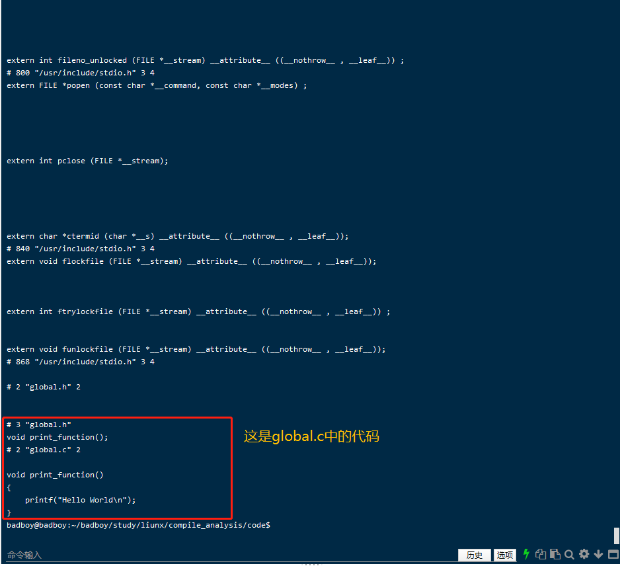The width and height of the screenshot is (620, 566).
Task: Click the '# 868 "/usr/include/stdio.h" 3 4' line
Action: [x=80, y=362]
